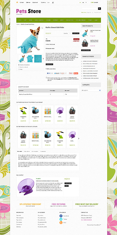
Task: Switch to the Data sheet tab
Action: pos(27,151)
